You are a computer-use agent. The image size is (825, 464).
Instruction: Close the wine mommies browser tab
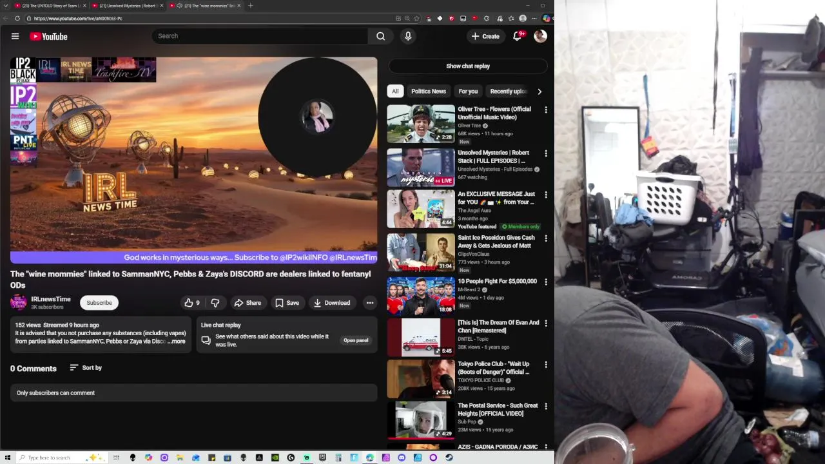[x=239, y=6]
